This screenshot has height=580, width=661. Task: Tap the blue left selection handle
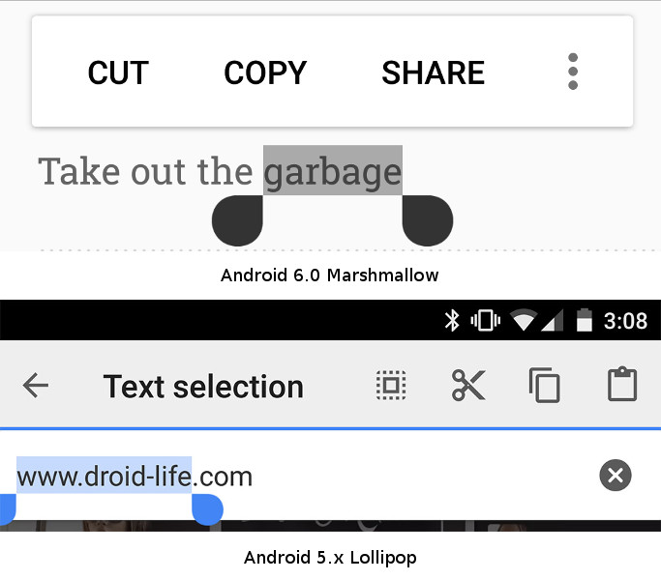[x=8, y=509]
